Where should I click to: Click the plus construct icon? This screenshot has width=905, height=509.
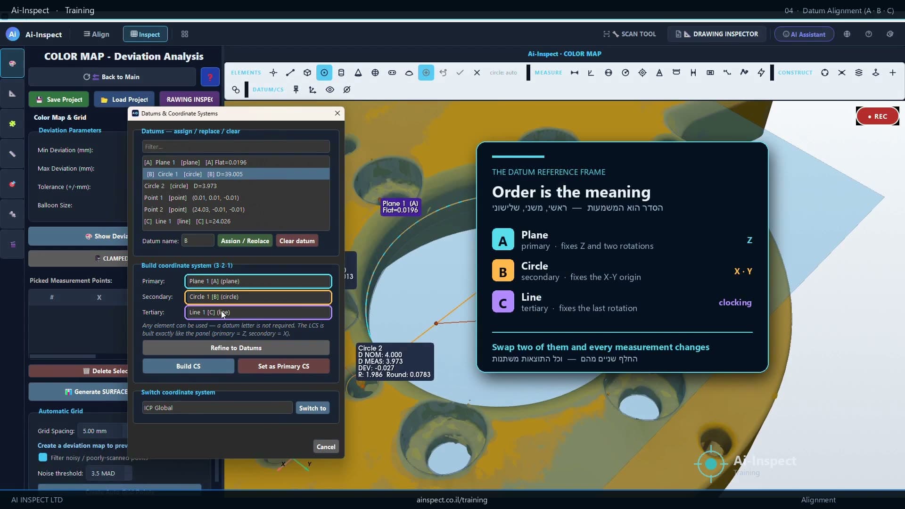(x=893, y=73)
